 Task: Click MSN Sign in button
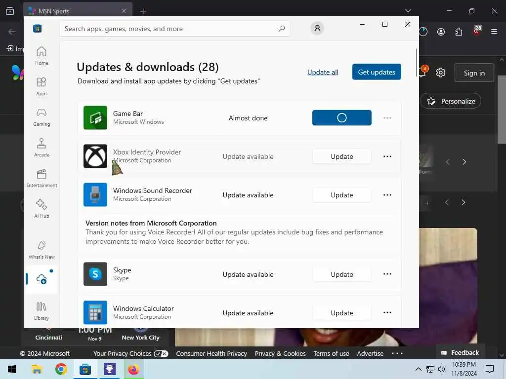(x=474, y=73)
